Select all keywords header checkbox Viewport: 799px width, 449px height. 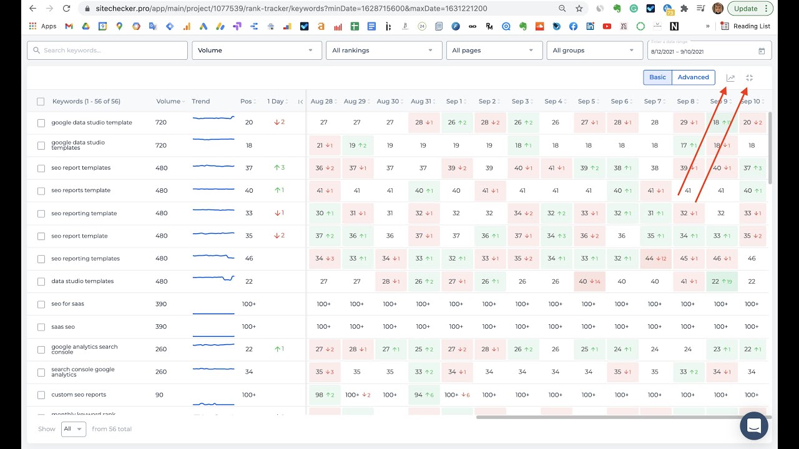click(41, 102)
